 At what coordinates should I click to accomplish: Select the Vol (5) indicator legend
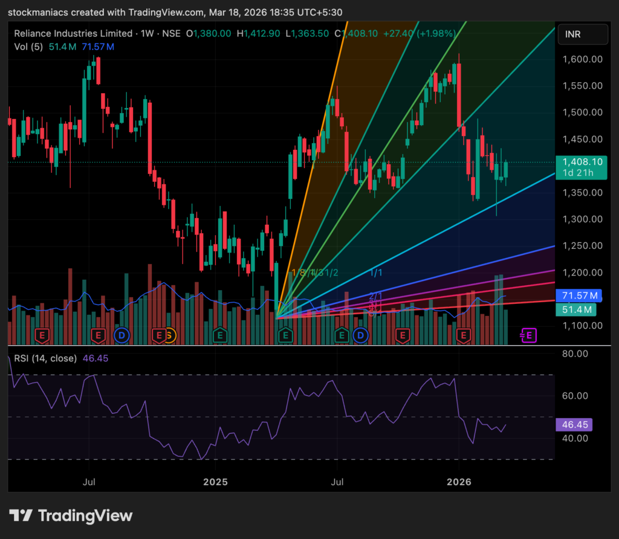pyautogui.click(x=29, y=46)
